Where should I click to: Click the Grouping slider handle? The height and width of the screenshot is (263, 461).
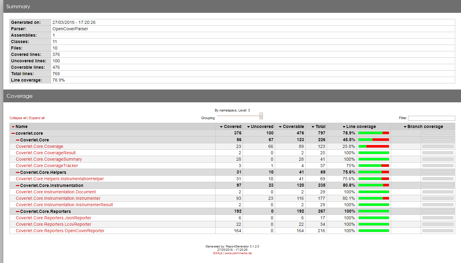tap(261, 116)
